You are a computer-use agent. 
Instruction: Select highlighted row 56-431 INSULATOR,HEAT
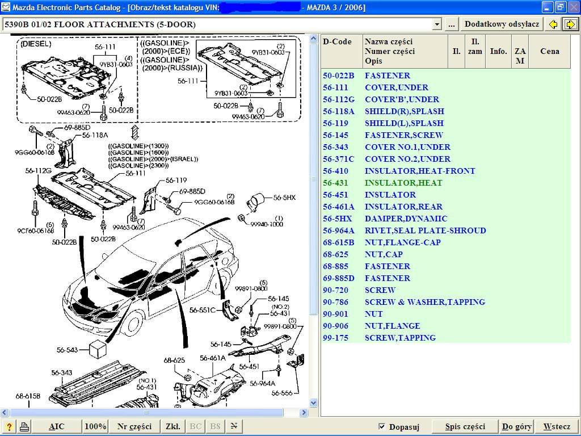(446, 183)
